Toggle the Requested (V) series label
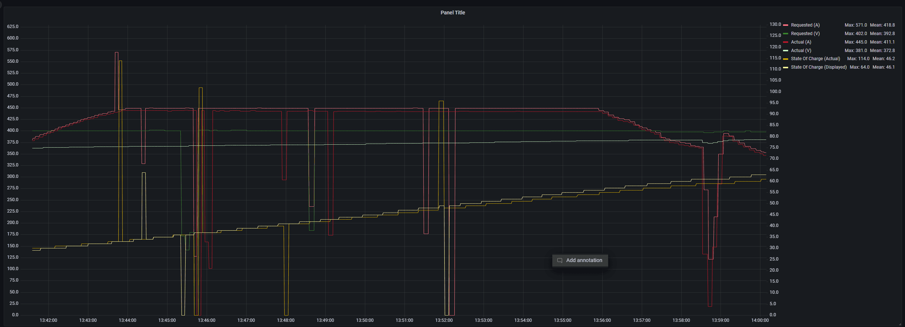Viewport: 905px width, 327px height. tap(805, 34)
